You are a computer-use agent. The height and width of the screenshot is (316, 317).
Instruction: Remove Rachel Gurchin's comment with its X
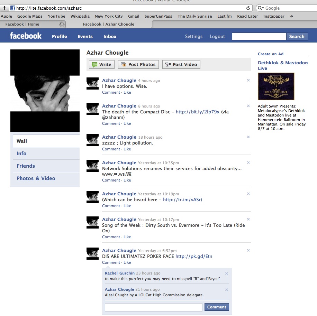227,273
